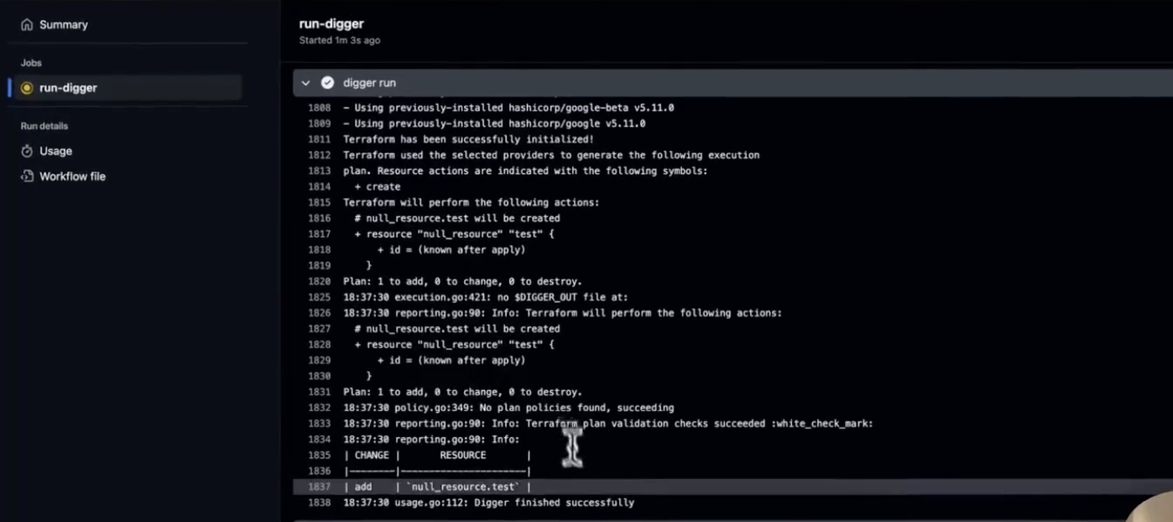
Task: Click the 'add | null_resource.test' table row
Action: click(x=437, y=487)
